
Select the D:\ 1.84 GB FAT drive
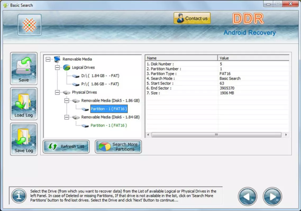[x=100, y=76]
